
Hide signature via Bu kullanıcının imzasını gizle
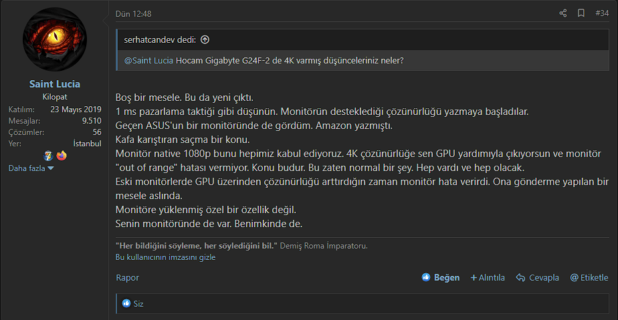[165, 257]
